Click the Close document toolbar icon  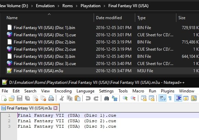click(35, 98)
